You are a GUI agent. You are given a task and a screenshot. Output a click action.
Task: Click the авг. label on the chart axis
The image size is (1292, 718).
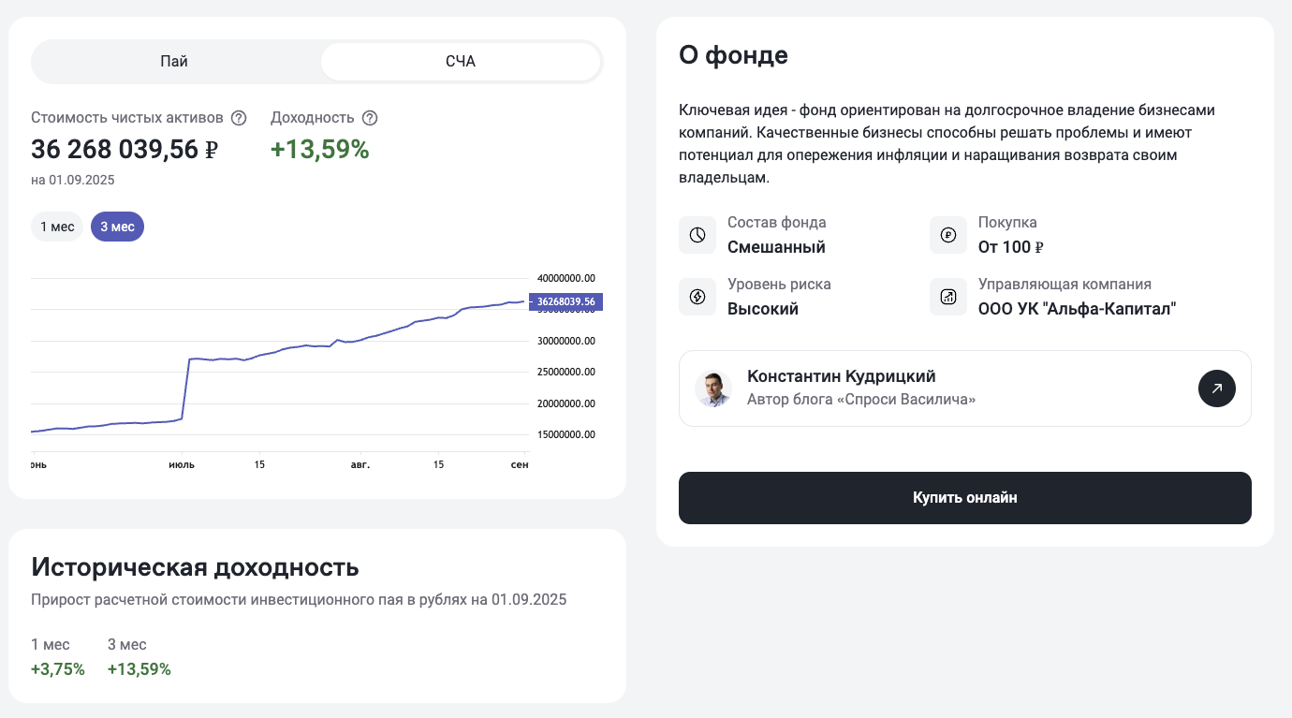pyautogui.click(x=360, y=462)
